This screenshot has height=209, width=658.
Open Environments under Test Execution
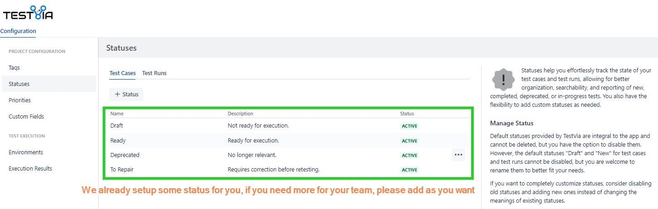coord(26,152)
